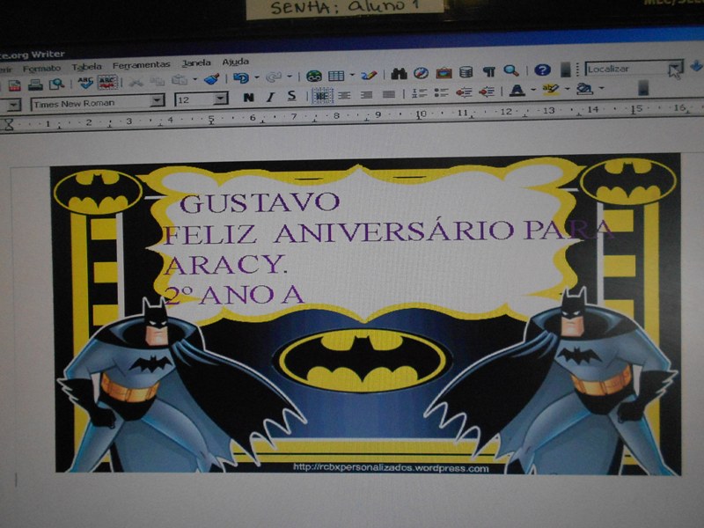The width and height of the screenshot is (704, 528).
Task: Click the Redo arrow icon
Action: (274, 77)
